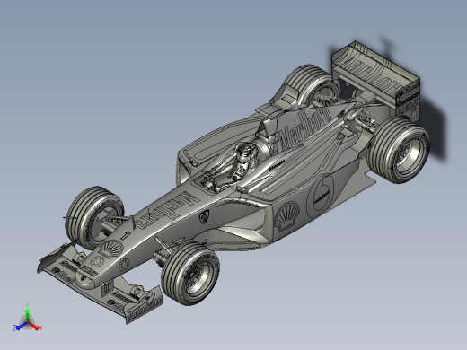467x350 pixels.
Task: Select the Shell logo on the nose cone
Action: [x=111, y=248]
